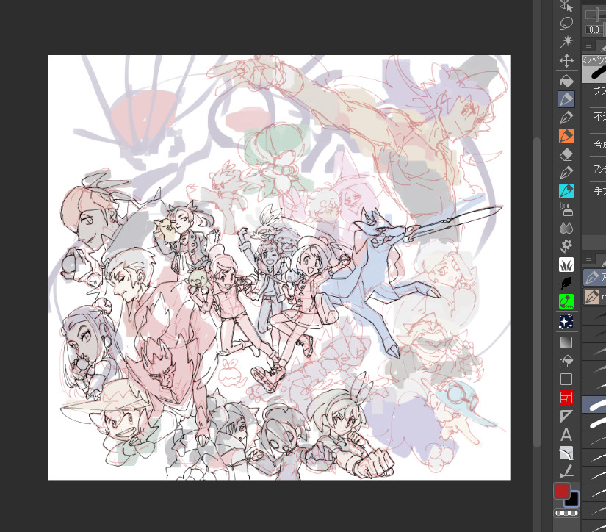Open the tool property panel menu
This screenshot has width=606, height=532.
pyautogui.click(x=588, y=46)
